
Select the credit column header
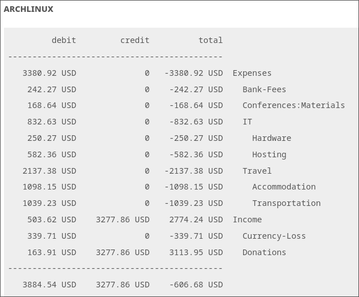(x=135, y=40)
